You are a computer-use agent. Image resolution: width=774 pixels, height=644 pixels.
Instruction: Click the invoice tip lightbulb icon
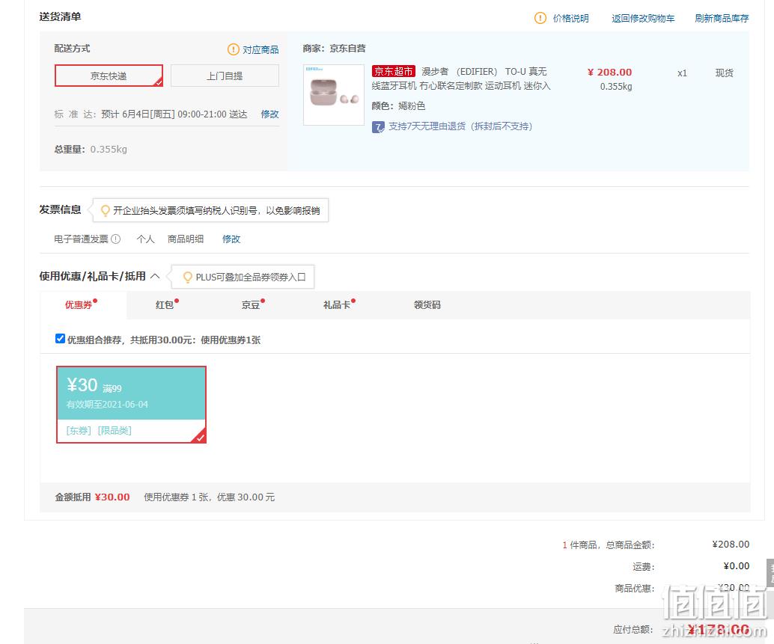point(105,211)
